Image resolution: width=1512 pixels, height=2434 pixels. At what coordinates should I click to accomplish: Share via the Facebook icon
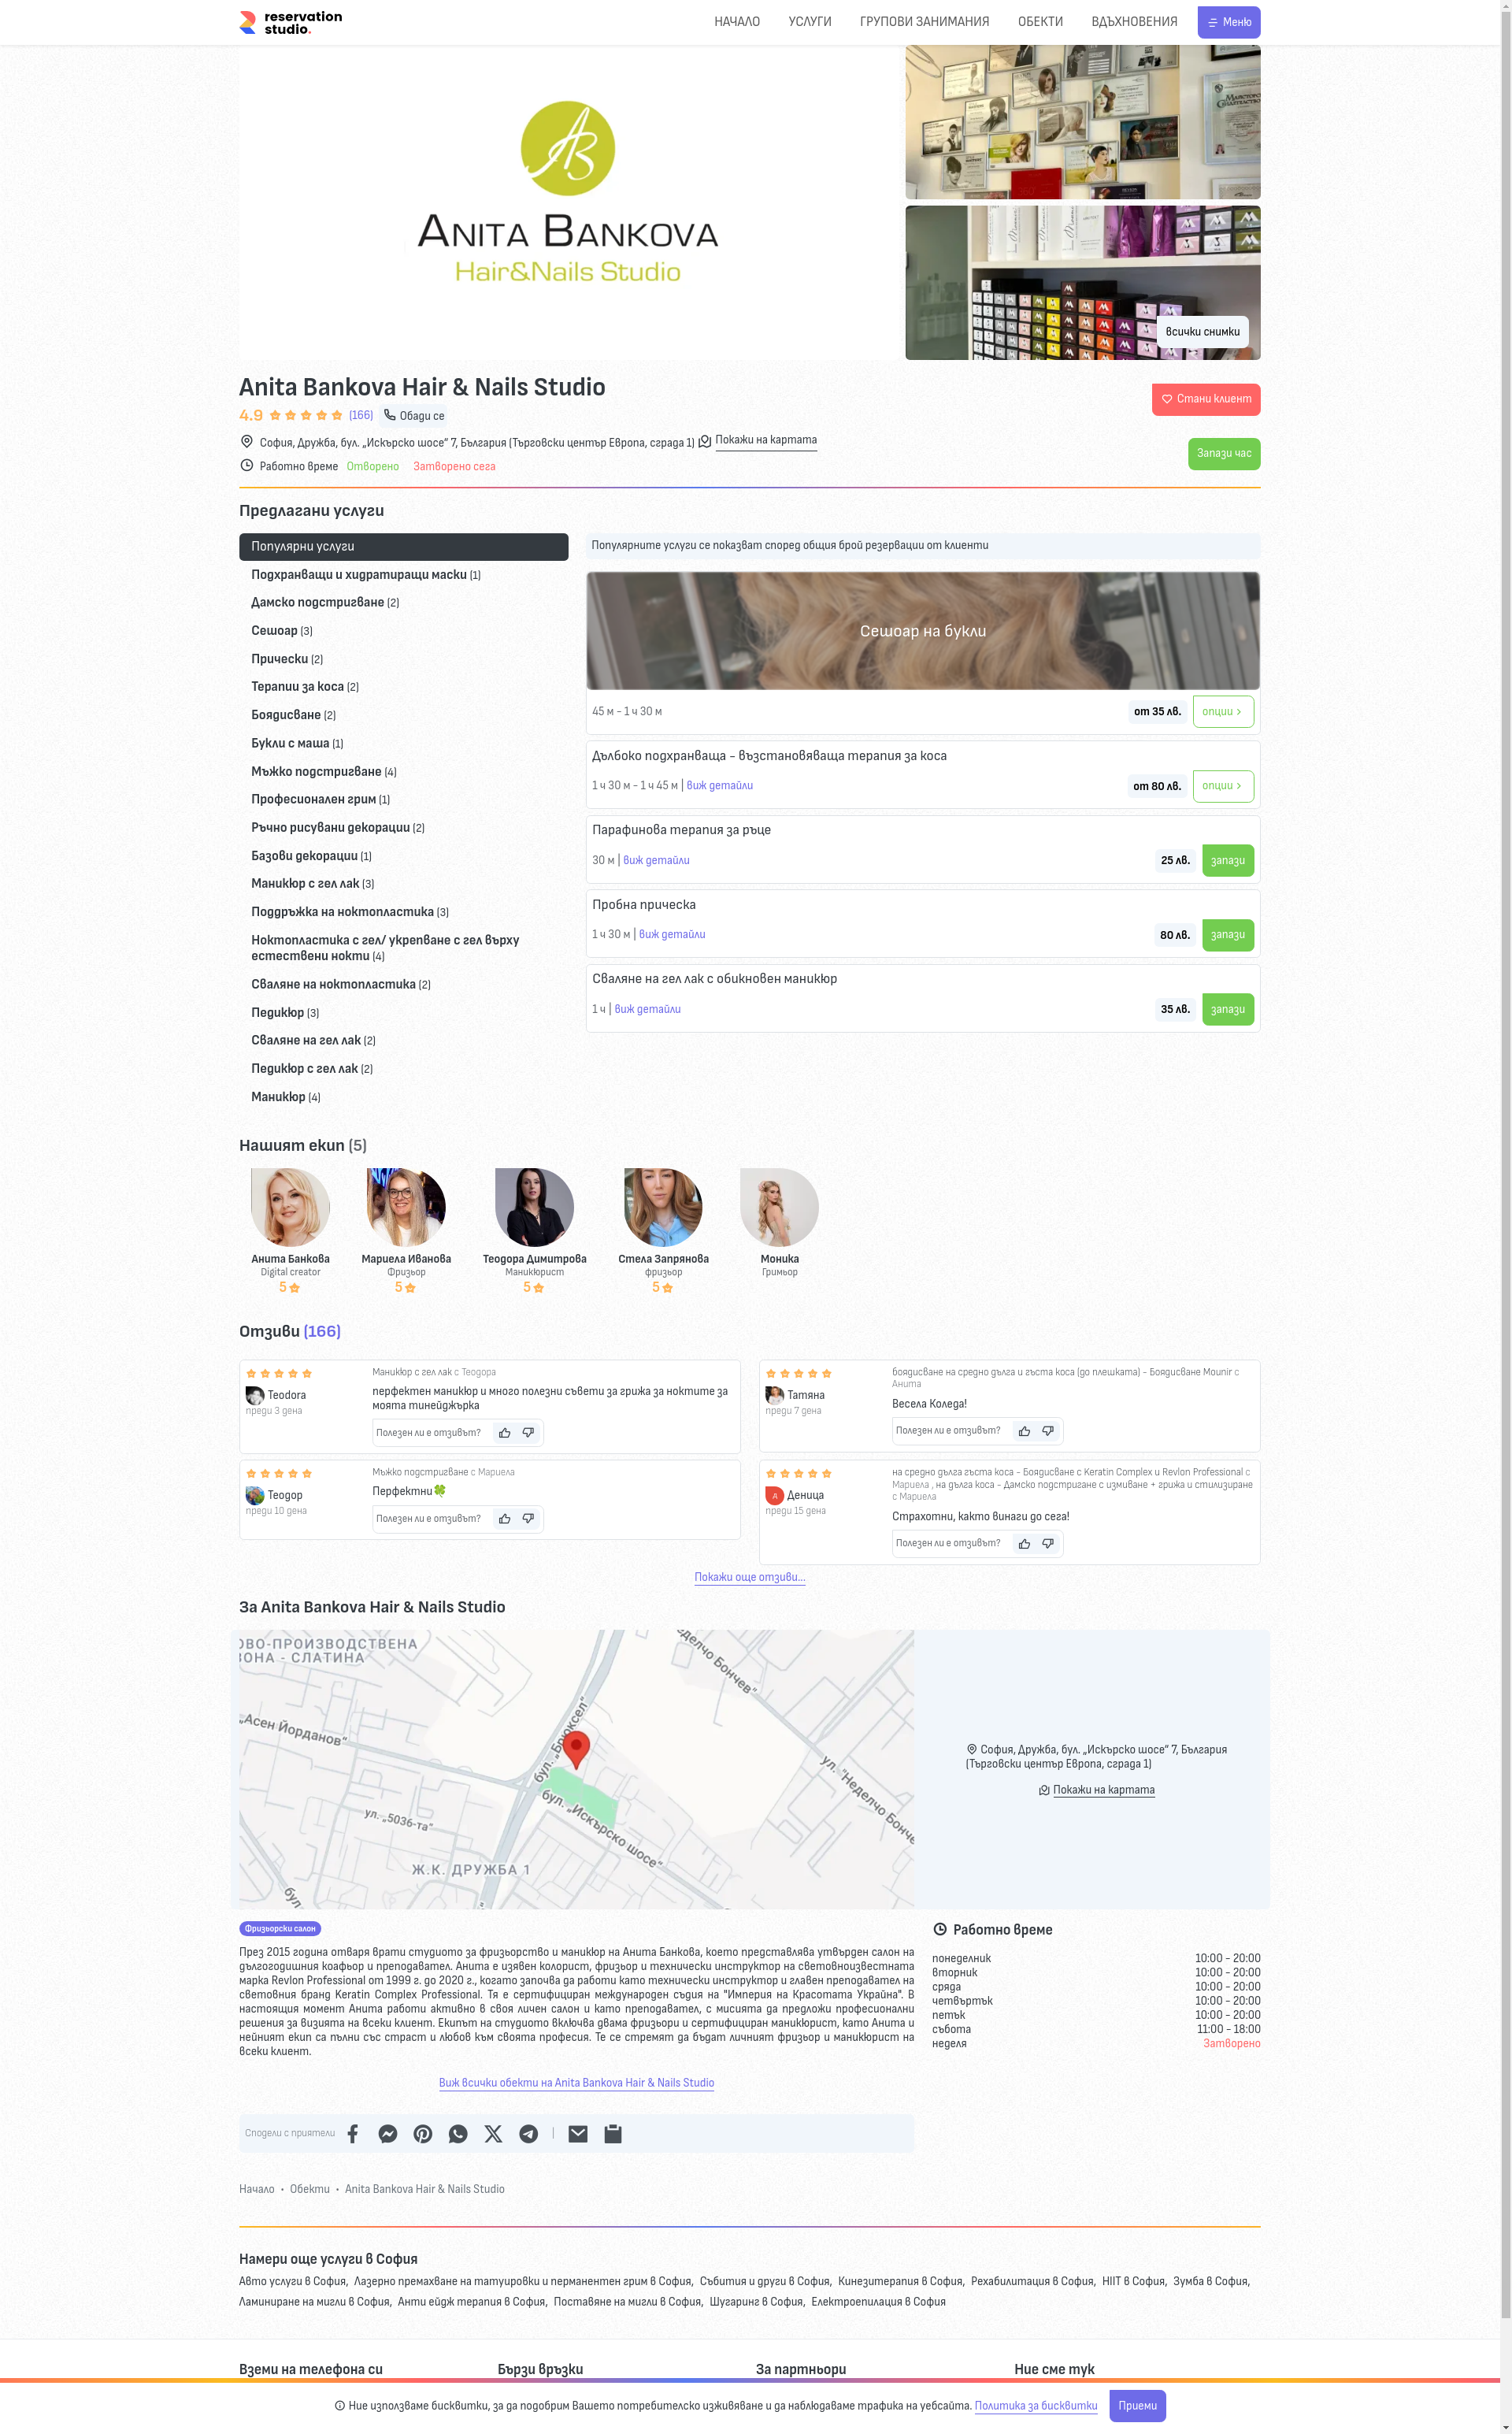(x=353, y=2134)
